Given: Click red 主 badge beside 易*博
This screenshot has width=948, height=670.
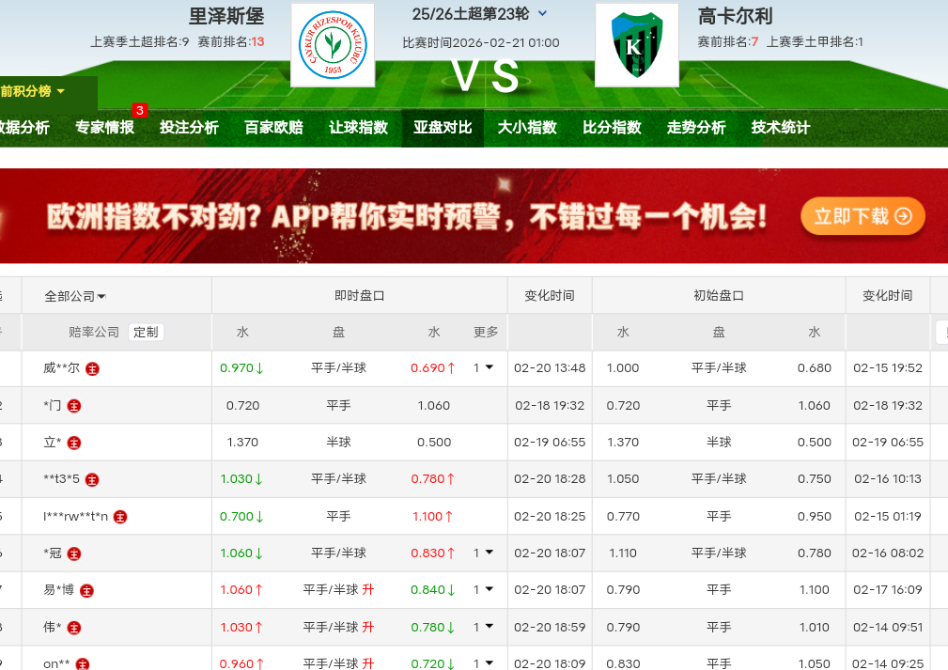Looking at the screenshot, I should pyautogui.click(x=86, y=590).
